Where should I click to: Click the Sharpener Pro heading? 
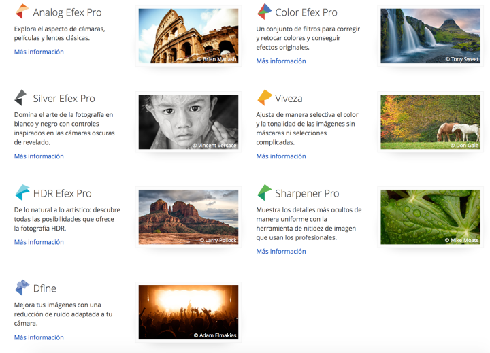point(307,194)
